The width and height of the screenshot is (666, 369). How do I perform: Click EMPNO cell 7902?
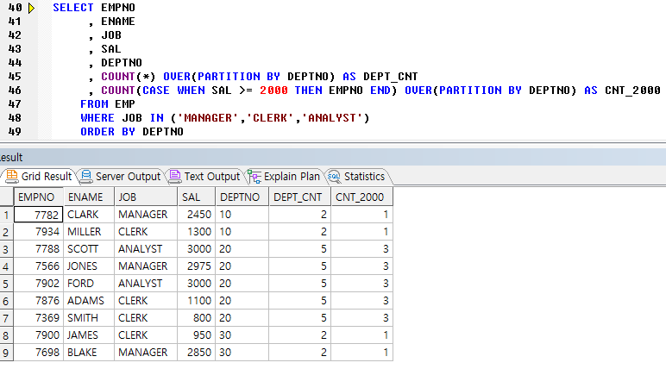tap(39, 284)
